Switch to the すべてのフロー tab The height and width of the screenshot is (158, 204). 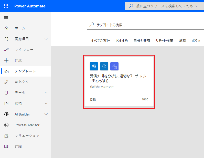(101, 41)
